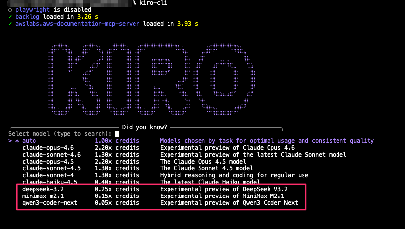Click the disabled circle beside playwright
The width and height of the screenshot is (405, 229).
tap(10, 10)
